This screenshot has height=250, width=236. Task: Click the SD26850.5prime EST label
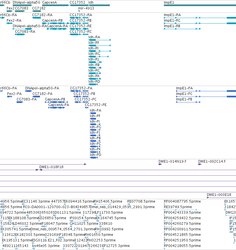(52, 218)
